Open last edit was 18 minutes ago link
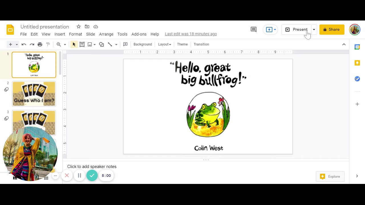The width and height of the screenshot is (365, 205). [191, 34]
